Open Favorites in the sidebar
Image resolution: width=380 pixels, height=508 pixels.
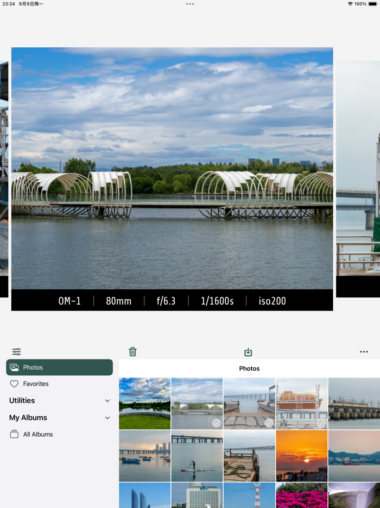coord(60,384)
